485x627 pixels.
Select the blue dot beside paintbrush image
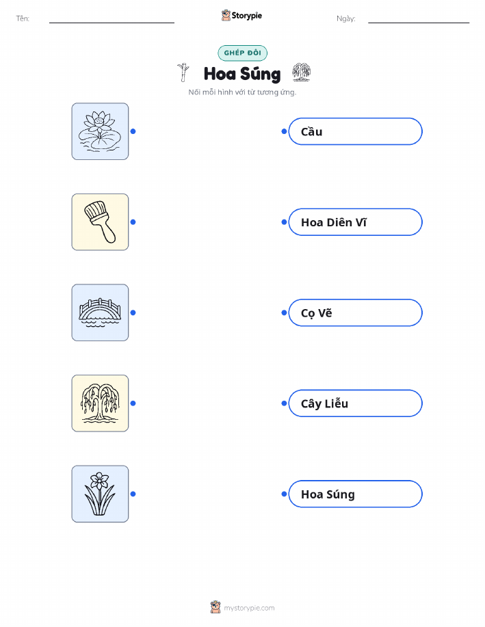pos(133,222)
